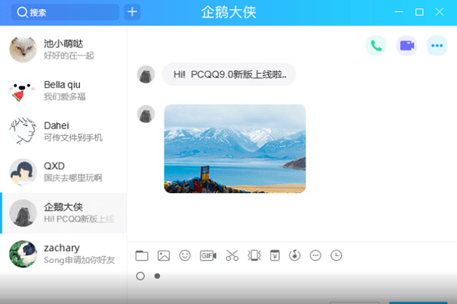Open zachary's chat
The width and height of the screenshot is (457, 304).
[x=63, y=254]
